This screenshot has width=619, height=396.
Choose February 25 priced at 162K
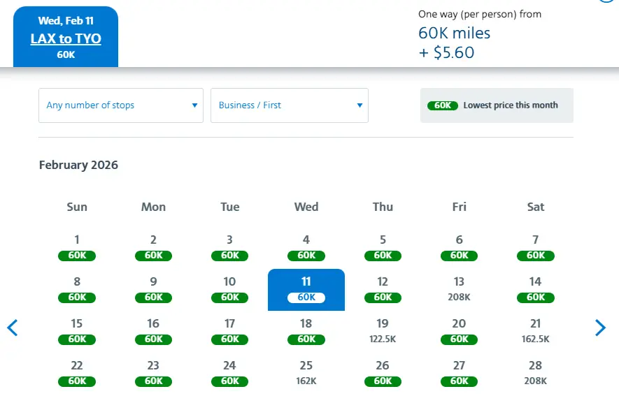[306, 373]
